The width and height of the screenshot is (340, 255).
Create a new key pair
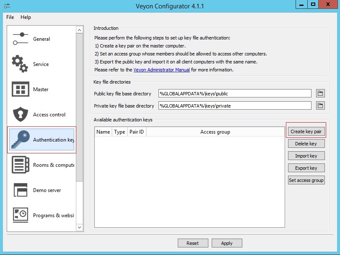pyautogui.click(x=306, y=131)
